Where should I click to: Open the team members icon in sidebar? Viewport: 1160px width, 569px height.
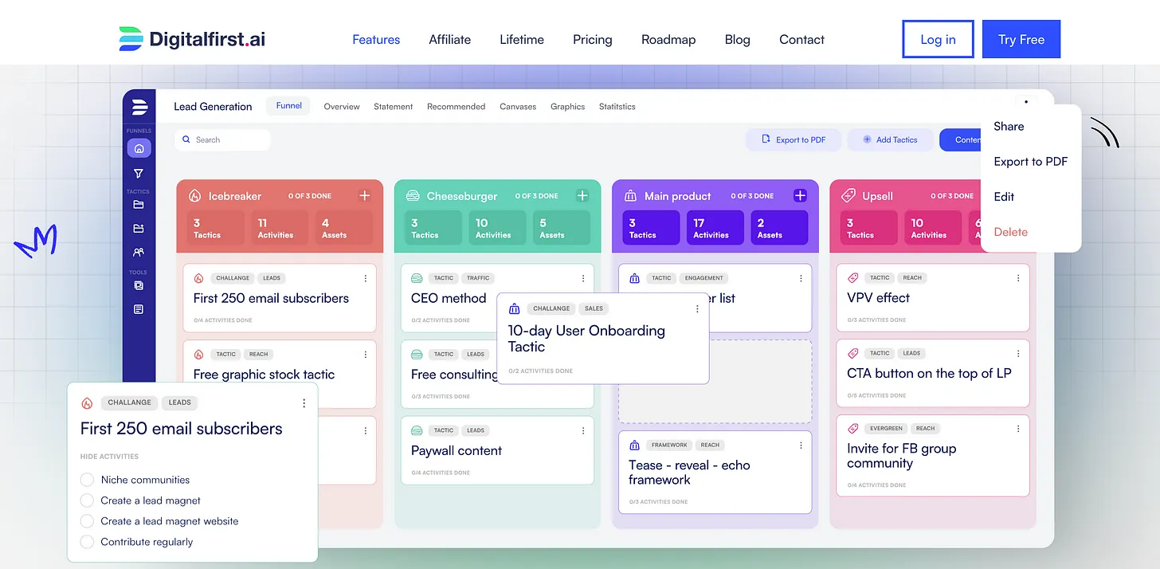(x=139, y=252)
